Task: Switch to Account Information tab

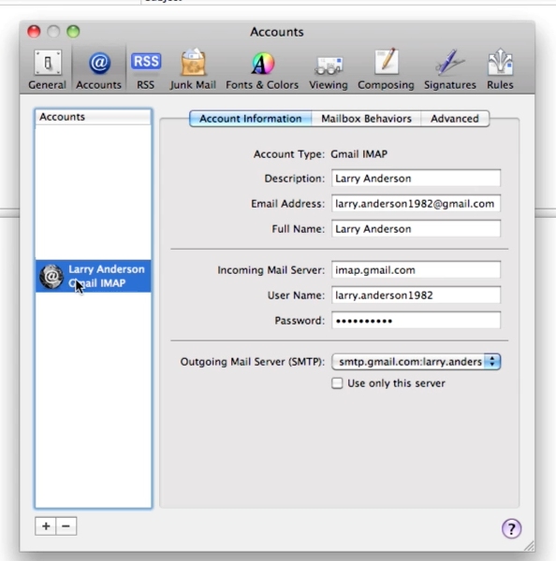Action: point(251,119)
